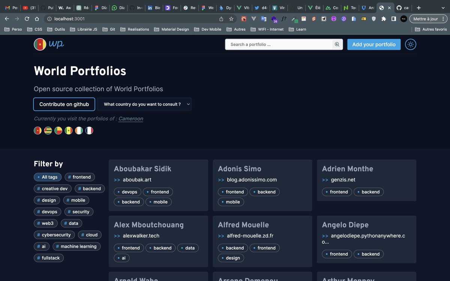
Task: Open the Extensions puzzle icon
Action: [383, 19]
